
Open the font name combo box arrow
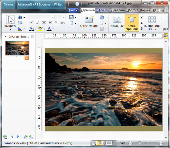[x=52, y=17]
